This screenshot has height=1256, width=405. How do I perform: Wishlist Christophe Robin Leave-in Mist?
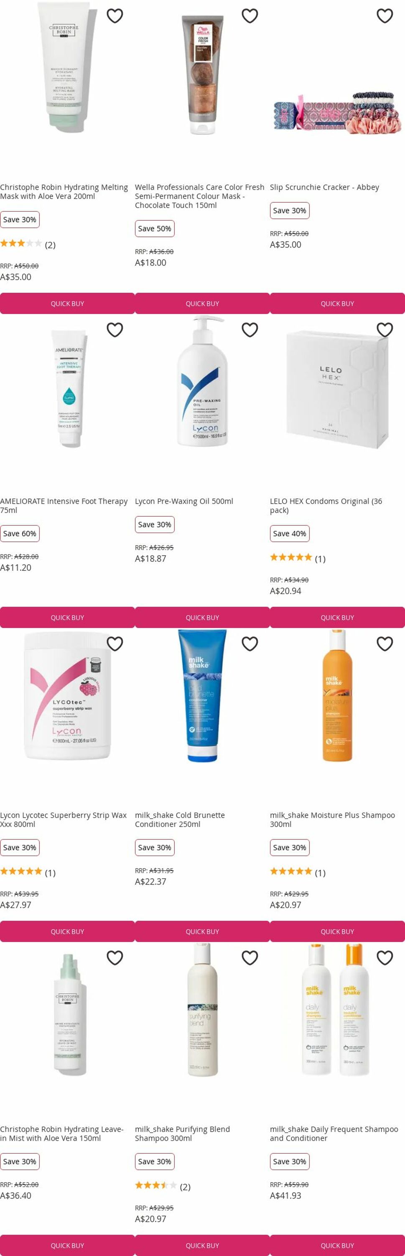[115, 958]
